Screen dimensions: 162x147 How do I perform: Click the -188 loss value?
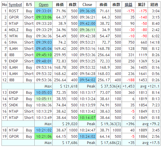[131, 80]
